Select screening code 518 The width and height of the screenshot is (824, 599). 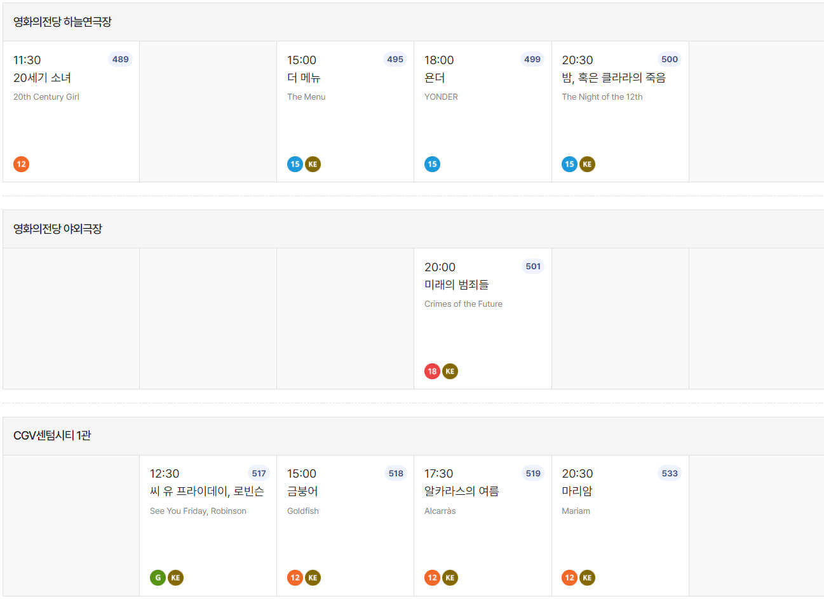[396, 473]
